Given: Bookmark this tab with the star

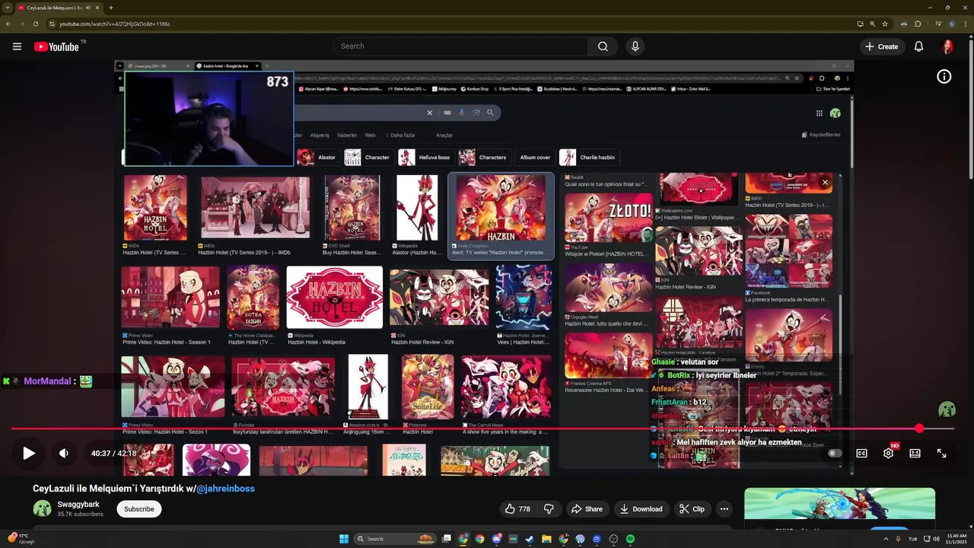Looking at the screenshot, I should coord(885,24).
